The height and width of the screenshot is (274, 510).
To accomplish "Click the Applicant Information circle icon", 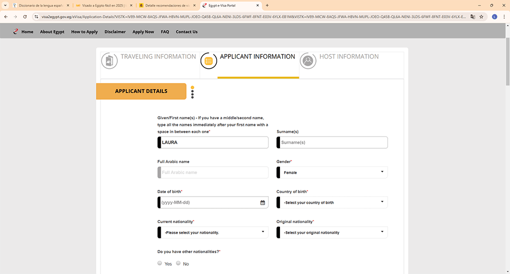I will 209,61.
